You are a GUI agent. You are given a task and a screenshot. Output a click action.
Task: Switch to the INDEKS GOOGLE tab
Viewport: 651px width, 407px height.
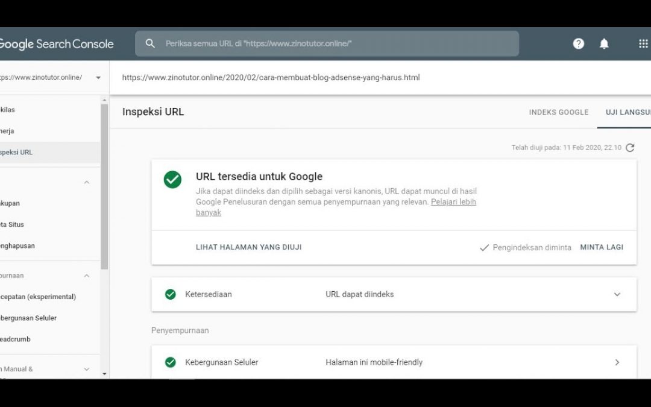point(559,112)
